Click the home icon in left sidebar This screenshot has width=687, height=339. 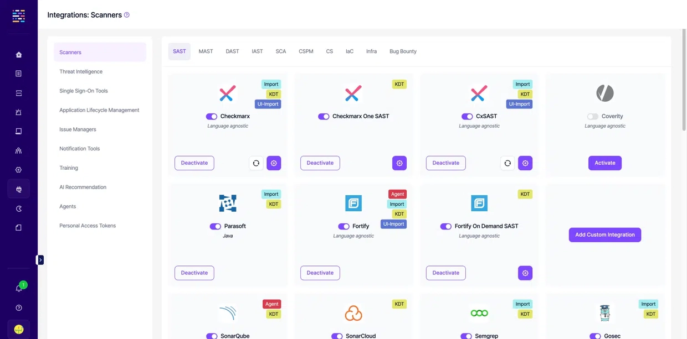(19, 55)
